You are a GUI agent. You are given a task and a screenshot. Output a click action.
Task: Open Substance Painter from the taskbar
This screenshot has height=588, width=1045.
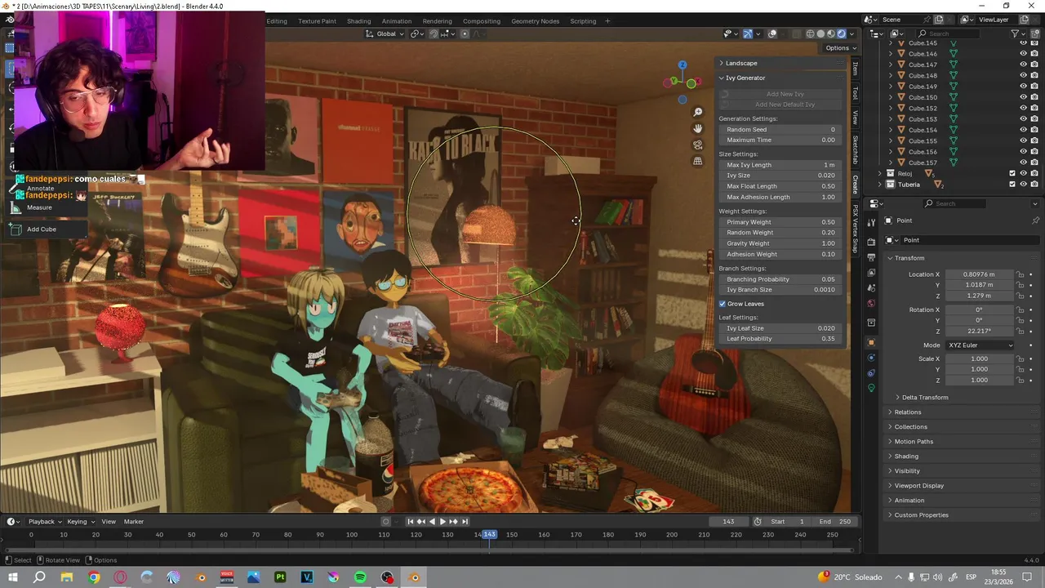coord(280,577)
